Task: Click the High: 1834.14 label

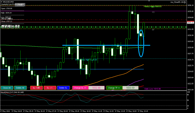Action: (6, 13)
